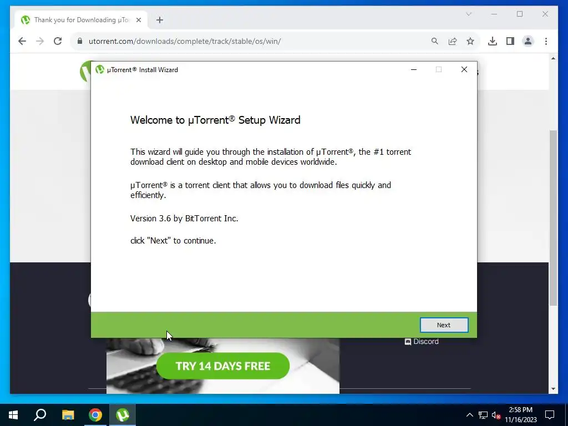
Task: Click TRY 14 DAYS FREE button
Action: coord(223,366)
